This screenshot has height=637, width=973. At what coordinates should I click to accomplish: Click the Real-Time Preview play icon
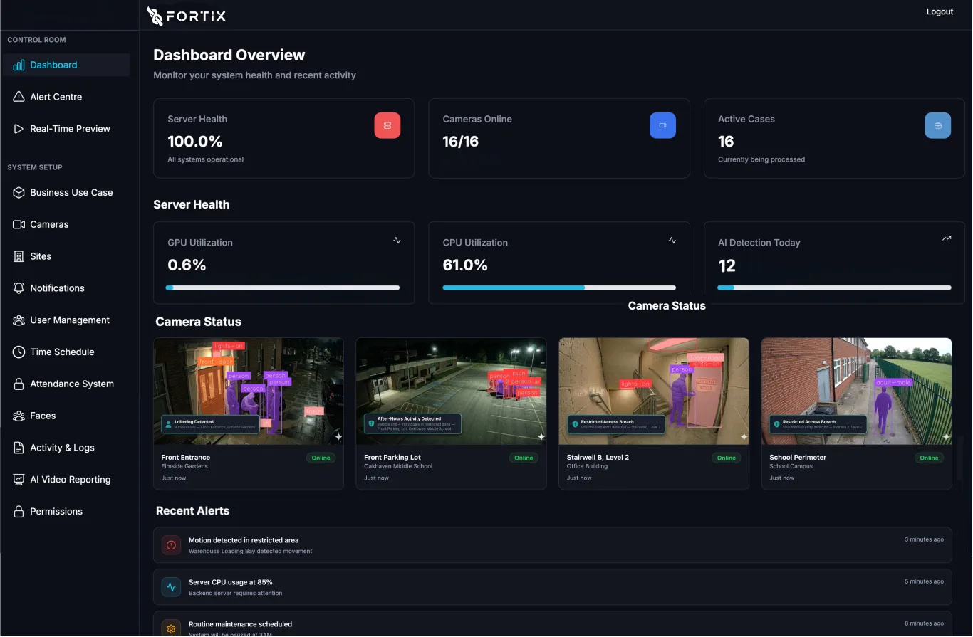[x=19, y=129]
